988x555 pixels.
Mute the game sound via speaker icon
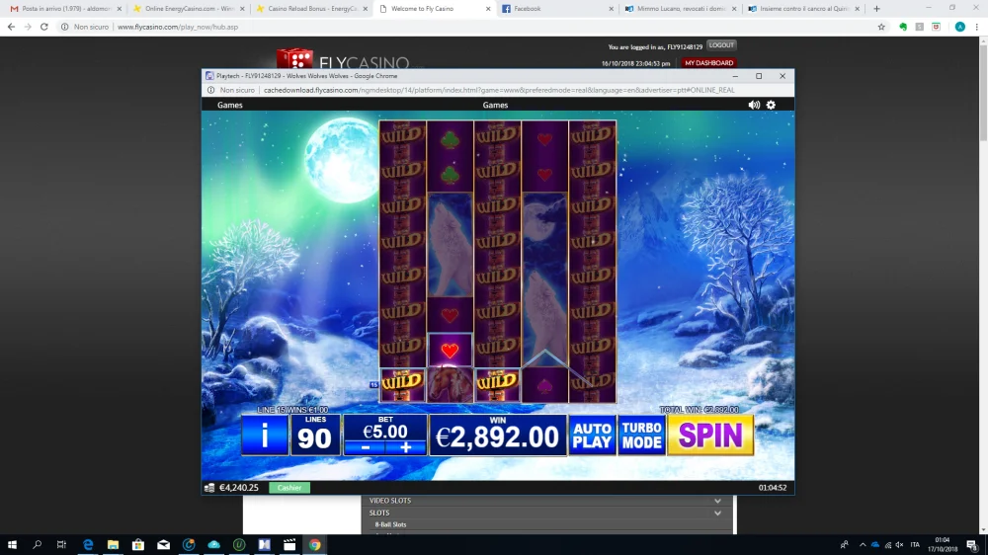tap(754, 106)
